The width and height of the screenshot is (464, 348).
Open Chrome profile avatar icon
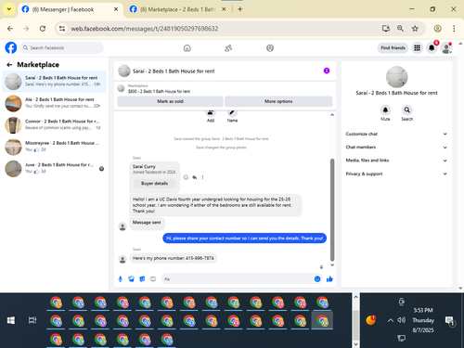pyautogui.click(x=438, y=29)
